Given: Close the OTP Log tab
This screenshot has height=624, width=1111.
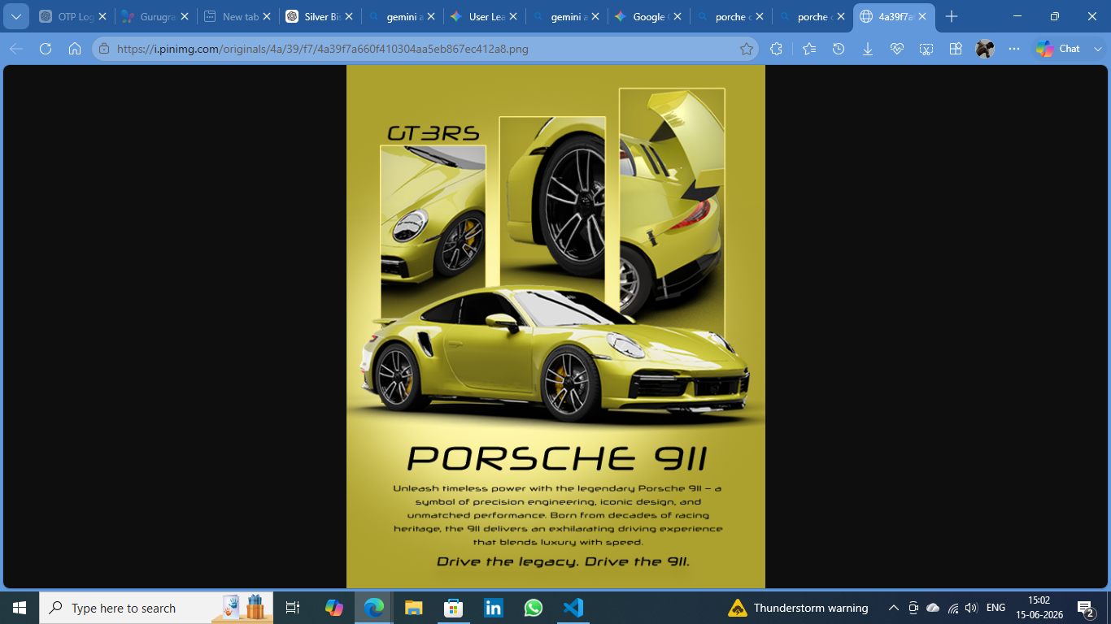Looking at the screenshot, I should 102,16.
